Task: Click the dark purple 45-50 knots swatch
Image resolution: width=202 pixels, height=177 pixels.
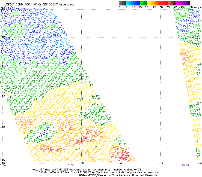Action: 186,3
